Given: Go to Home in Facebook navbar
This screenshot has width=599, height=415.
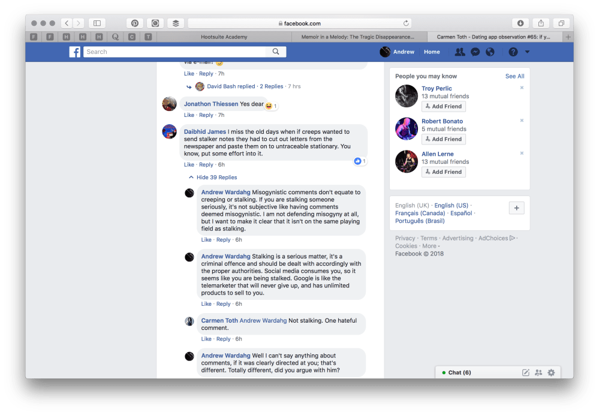Looking at the screenshot, I should 432,52.
